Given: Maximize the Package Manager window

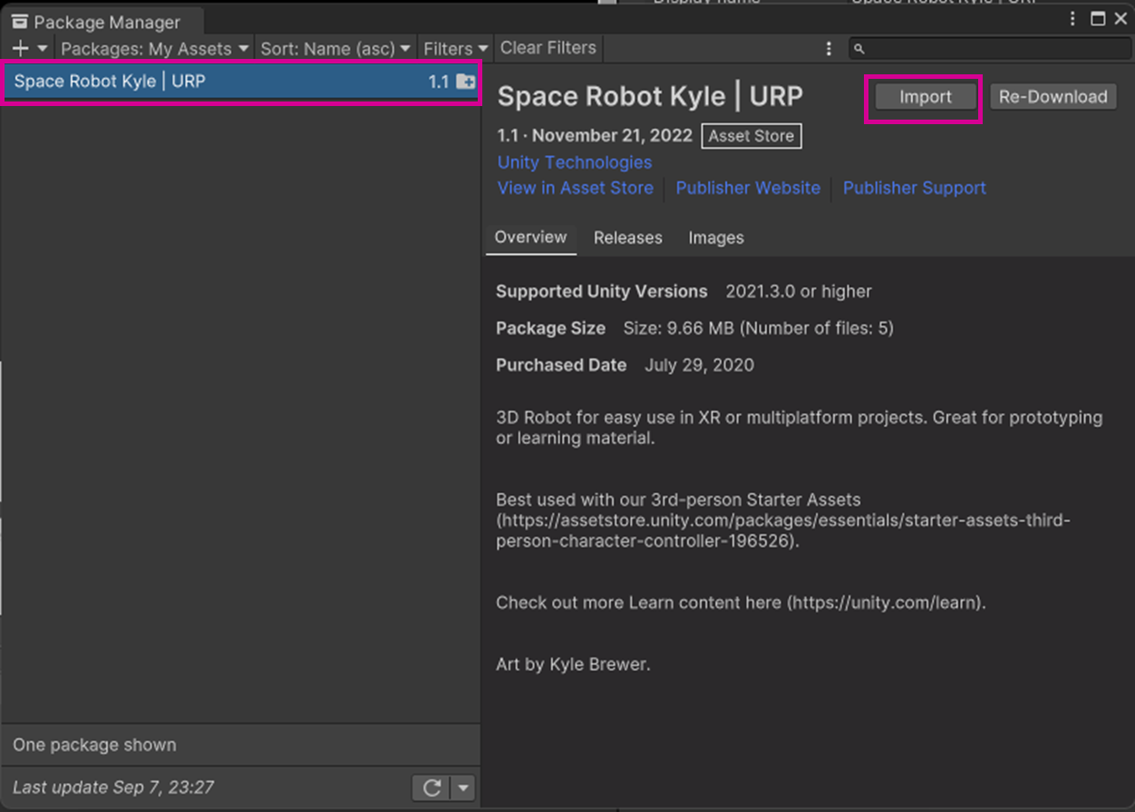Looking at the screenshot, I should point(1097,19).
